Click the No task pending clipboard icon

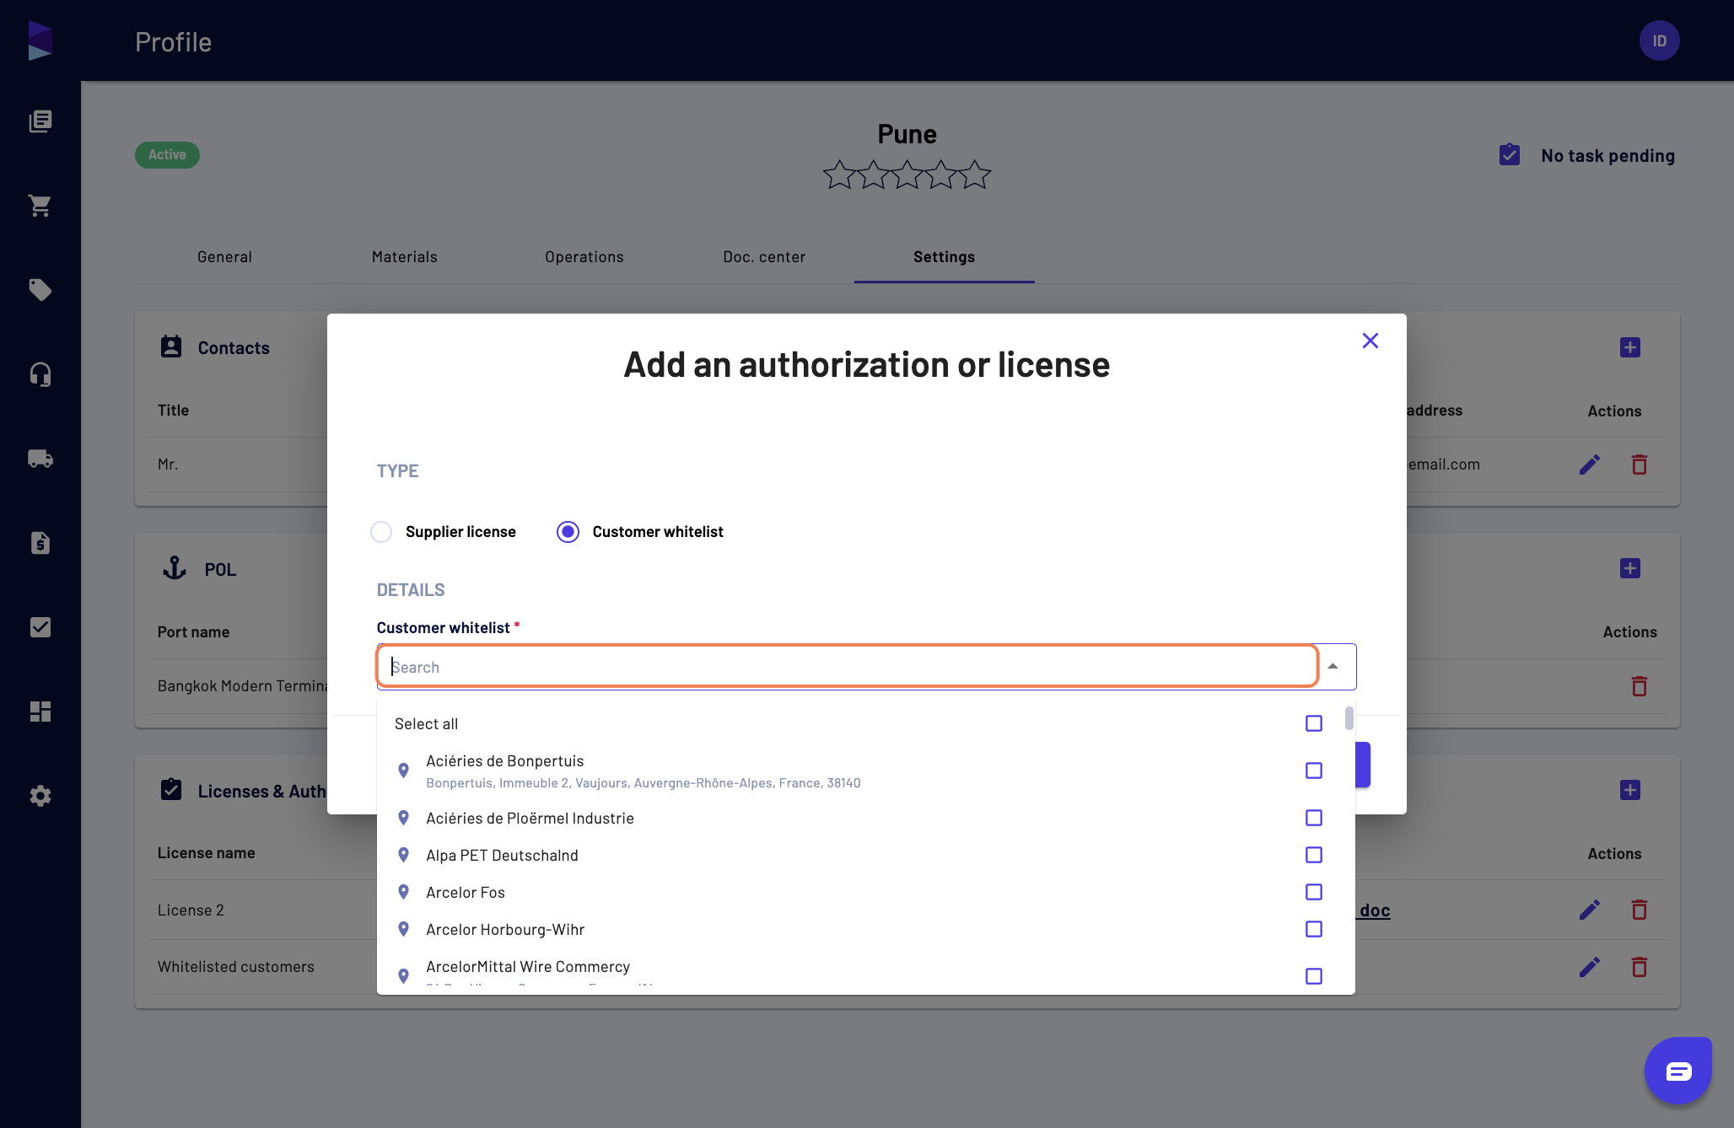(1510, 155)
